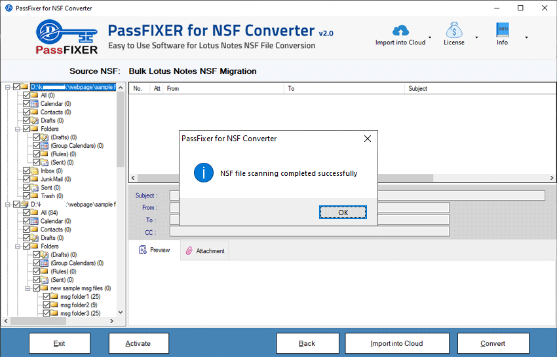
Task: Select the (Group Calendars) (0) item under first Folders
Action: coord(77,145)
